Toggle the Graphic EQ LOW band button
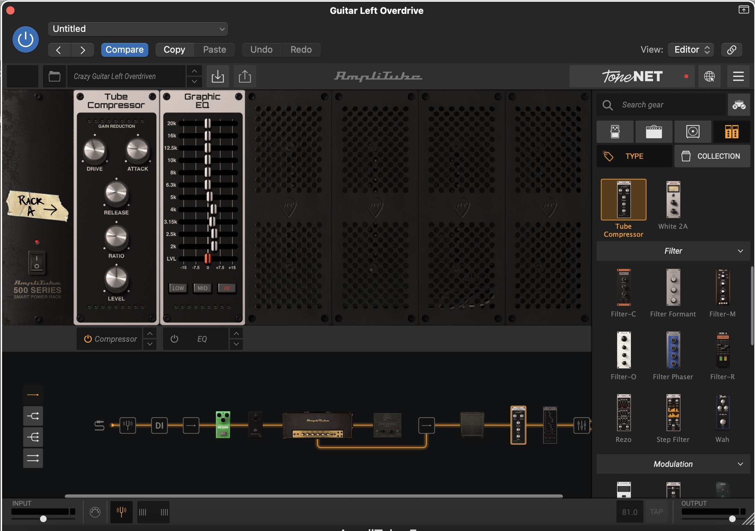 178,288
